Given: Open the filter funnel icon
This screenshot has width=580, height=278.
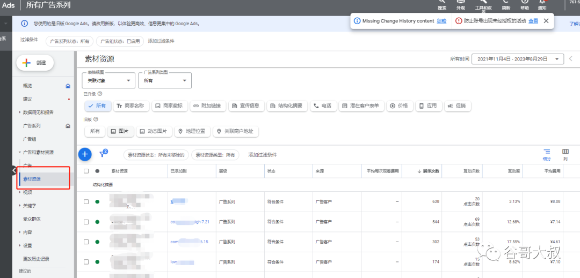Looking at the screenshot, I should pyautogui.click(x=103, y=154).
